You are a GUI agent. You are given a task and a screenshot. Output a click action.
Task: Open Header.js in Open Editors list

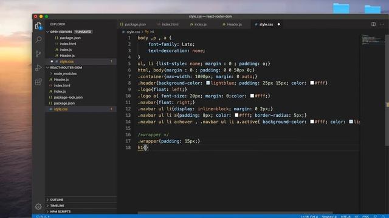[67, 56]
